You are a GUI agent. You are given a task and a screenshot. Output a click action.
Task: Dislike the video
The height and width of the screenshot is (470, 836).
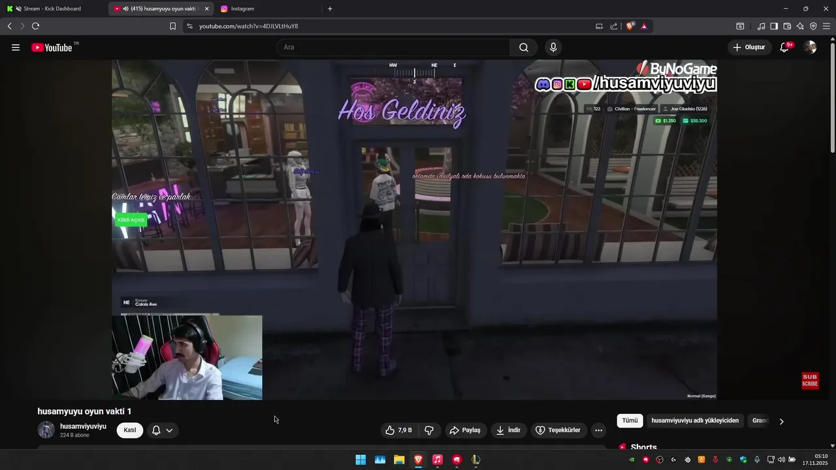pyautogui.click(x=429, y=430)
